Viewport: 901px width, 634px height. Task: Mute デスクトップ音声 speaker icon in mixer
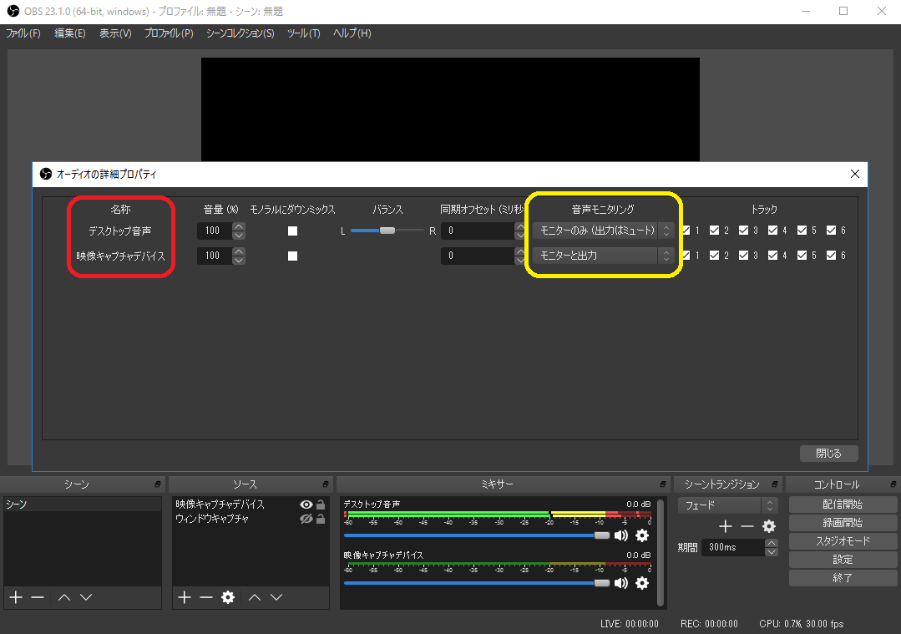point(621,535)
